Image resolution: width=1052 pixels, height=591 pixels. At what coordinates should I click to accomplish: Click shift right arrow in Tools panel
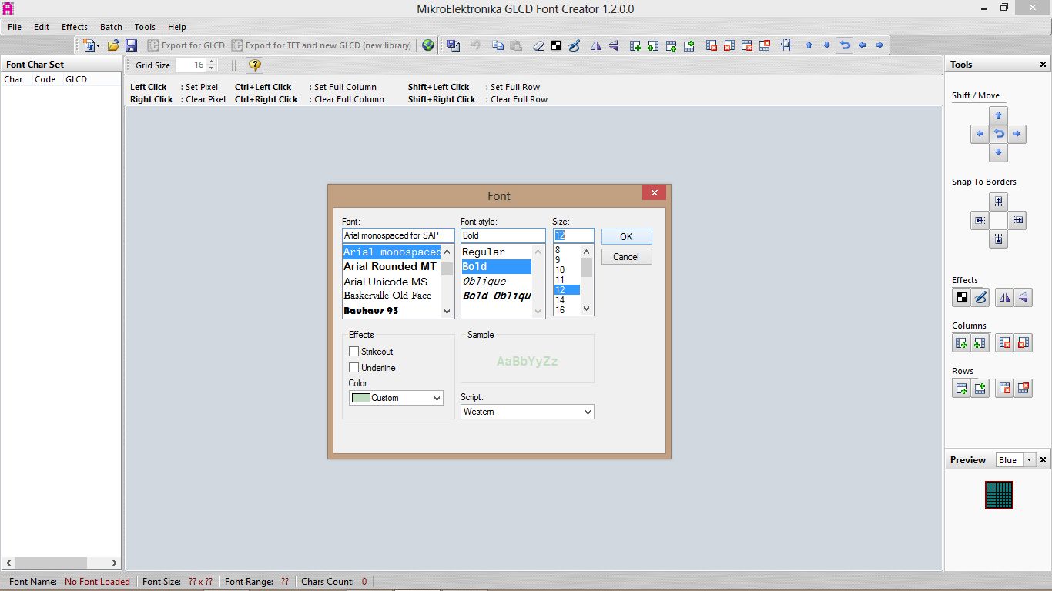1017,134
